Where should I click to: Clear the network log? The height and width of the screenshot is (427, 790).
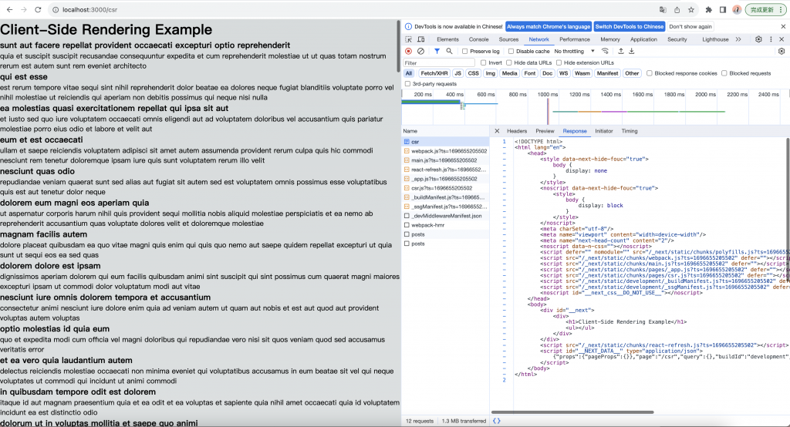pos(420,51)
